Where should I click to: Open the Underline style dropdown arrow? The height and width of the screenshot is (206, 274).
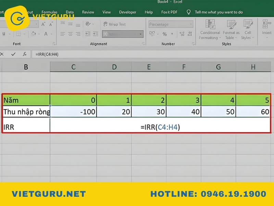[x=10, y=34]
